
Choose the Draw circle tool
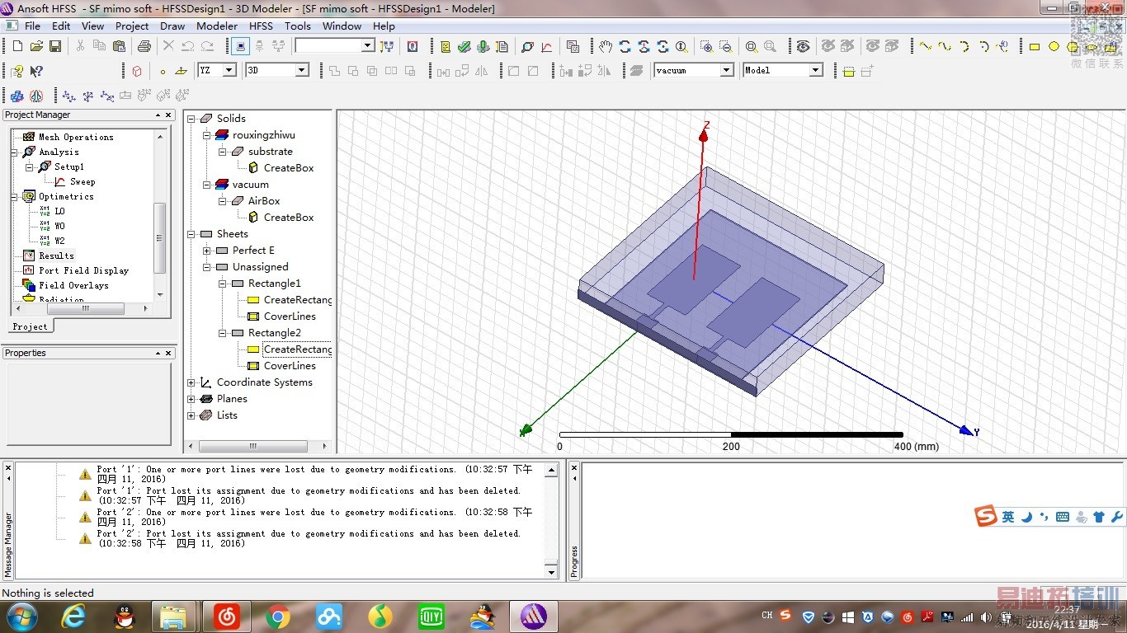[1054, 47]
